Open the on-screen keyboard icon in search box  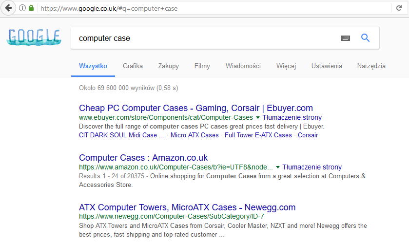click(x=345, y=38)
